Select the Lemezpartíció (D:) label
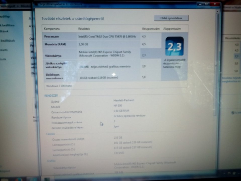 [x=64, y=150]
